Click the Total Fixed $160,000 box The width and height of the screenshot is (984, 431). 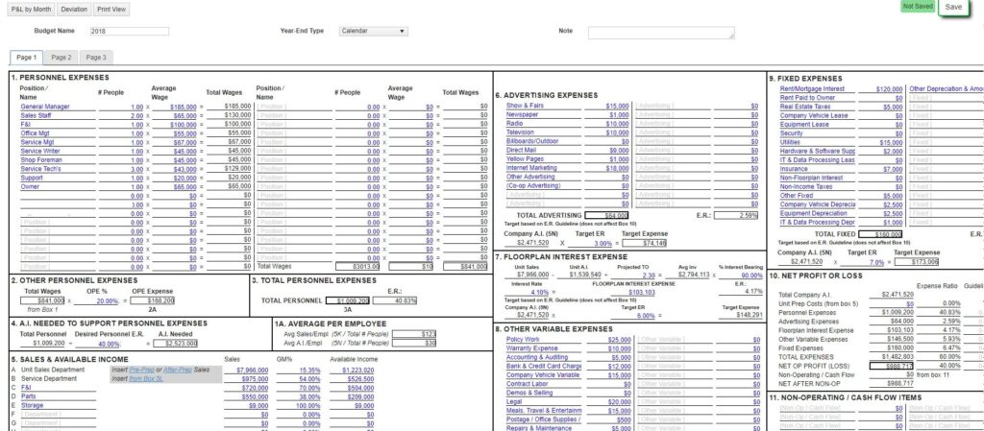[x=880, y=234]
